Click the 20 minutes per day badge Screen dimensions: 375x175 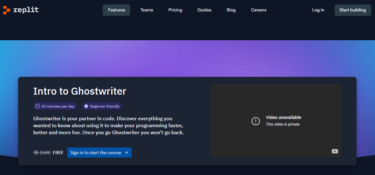pyautogui.click(x=55, y=106)
